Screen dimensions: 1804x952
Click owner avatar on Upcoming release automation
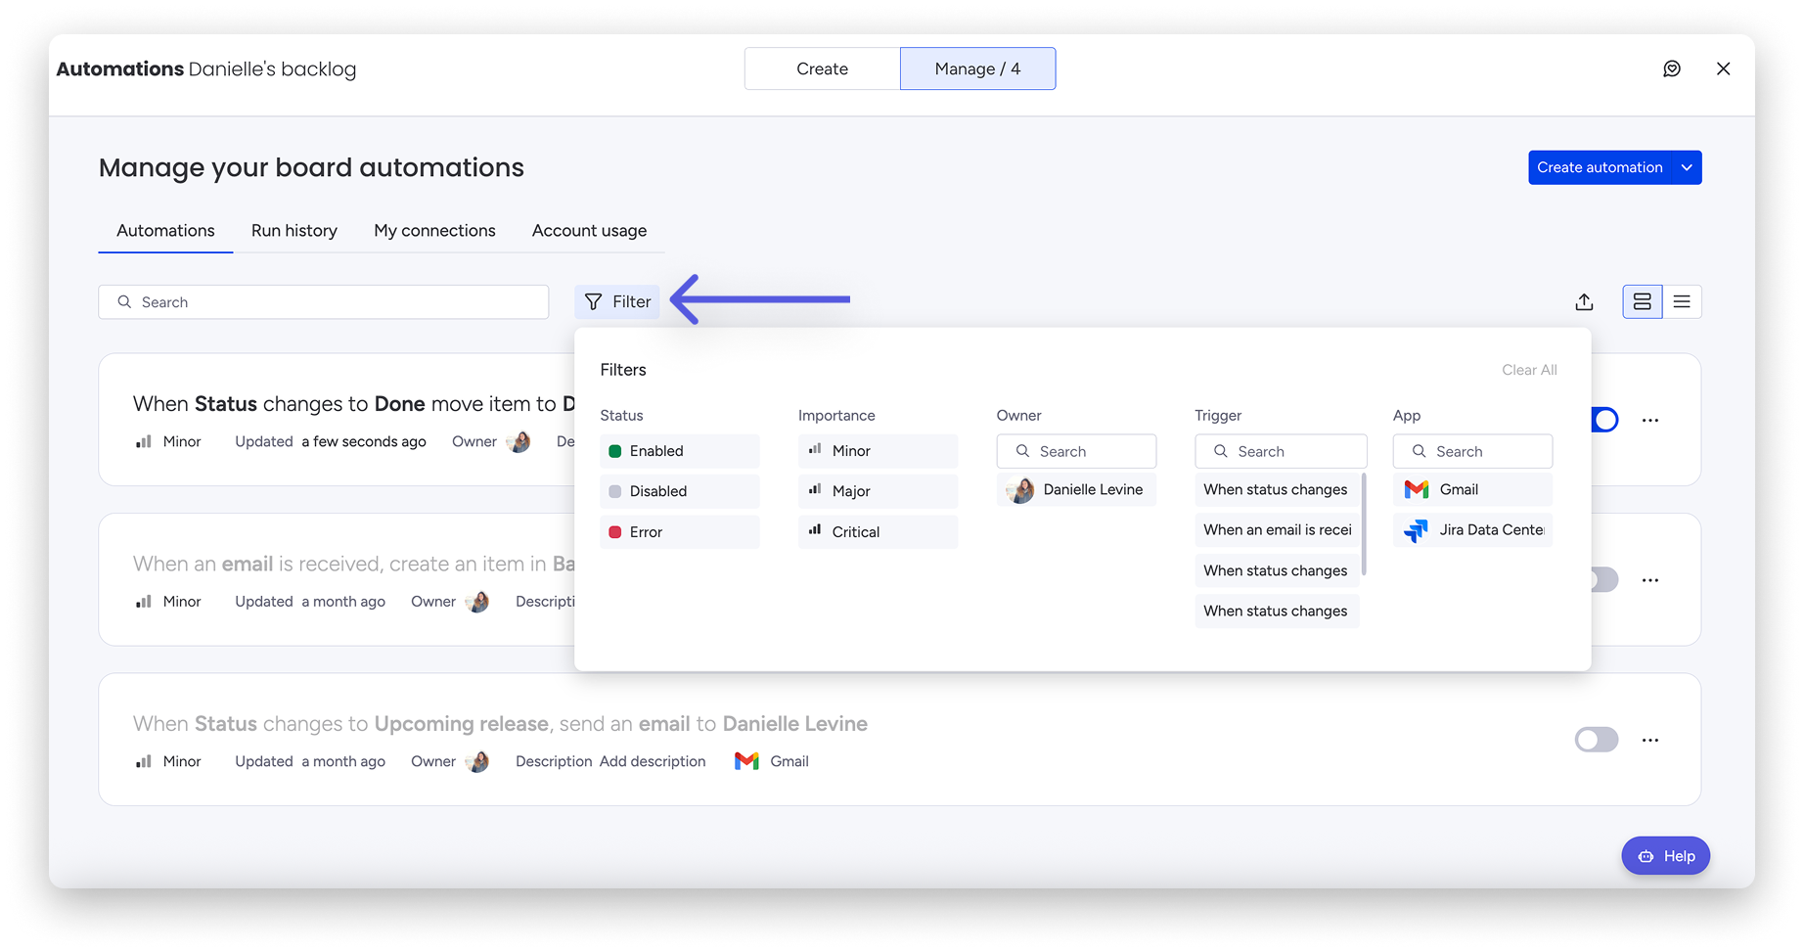click(x=477, y=761)
